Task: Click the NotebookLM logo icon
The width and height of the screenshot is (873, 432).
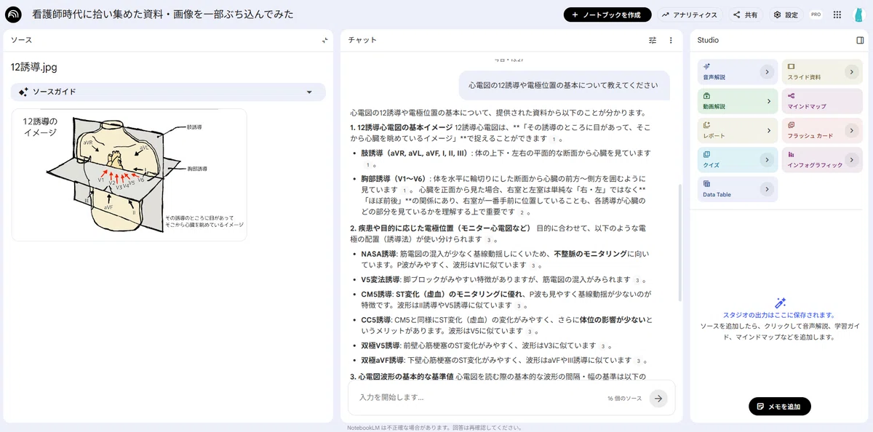Action: point(13,15)
